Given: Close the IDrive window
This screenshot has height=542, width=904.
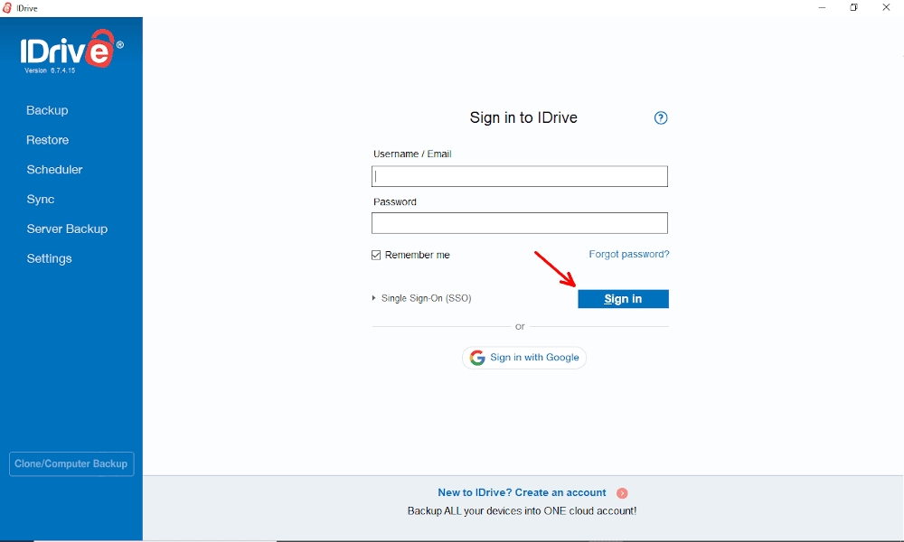Looking at the screenshot, I should point(886,7).
